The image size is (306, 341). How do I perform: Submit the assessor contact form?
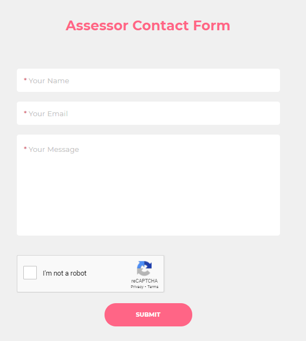click(x=148, y=315)
